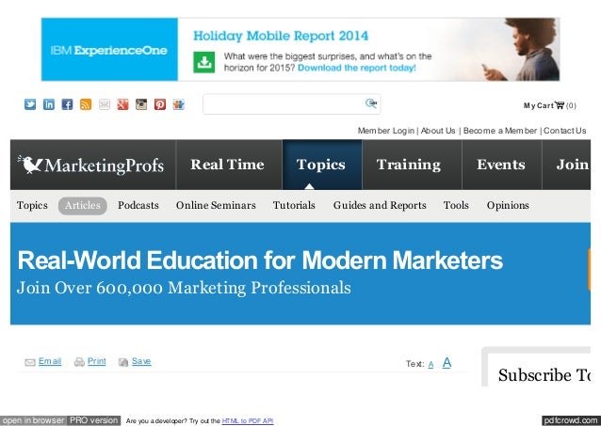Screen dimensions: 601x426
Task: Click the shopping cart icon
Action: pyautogui.click(x=560, y=105)
